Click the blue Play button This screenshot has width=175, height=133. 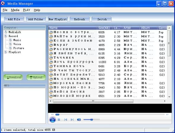tap(52, 120)
